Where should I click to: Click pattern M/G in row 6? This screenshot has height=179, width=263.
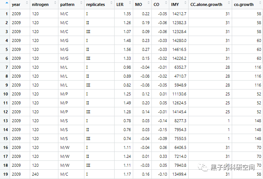tap(64, 58)
